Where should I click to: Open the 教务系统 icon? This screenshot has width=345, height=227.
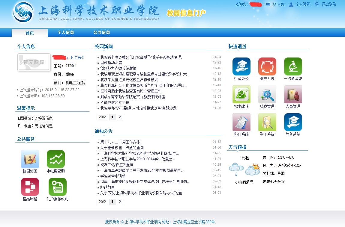coord(293,122)
